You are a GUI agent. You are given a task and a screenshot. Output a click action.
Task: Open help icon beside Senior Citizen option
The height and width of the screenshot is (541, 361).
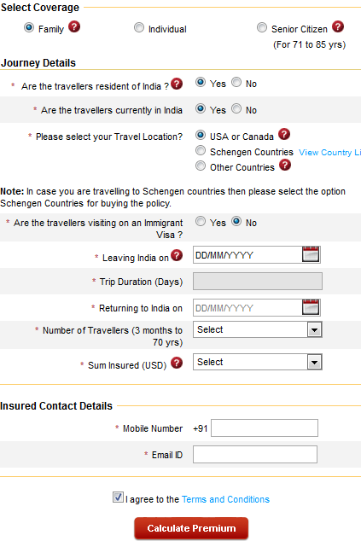click(338, 26)
